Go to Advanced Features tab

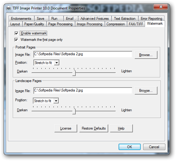[95, 19]
